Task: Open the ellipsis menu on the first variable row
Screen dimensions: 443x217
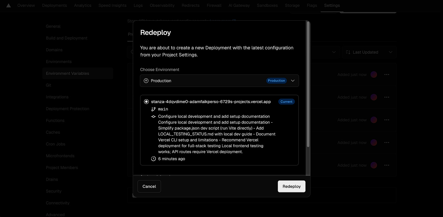Action: point(387,74)
